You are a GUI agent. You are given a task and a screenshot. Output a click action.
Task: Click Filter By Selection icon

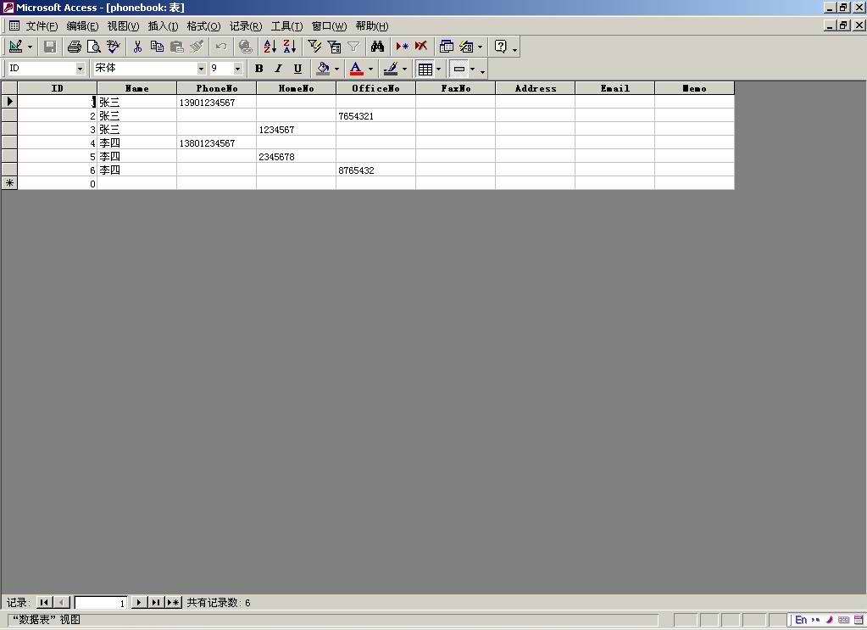(x=314, y=47)
